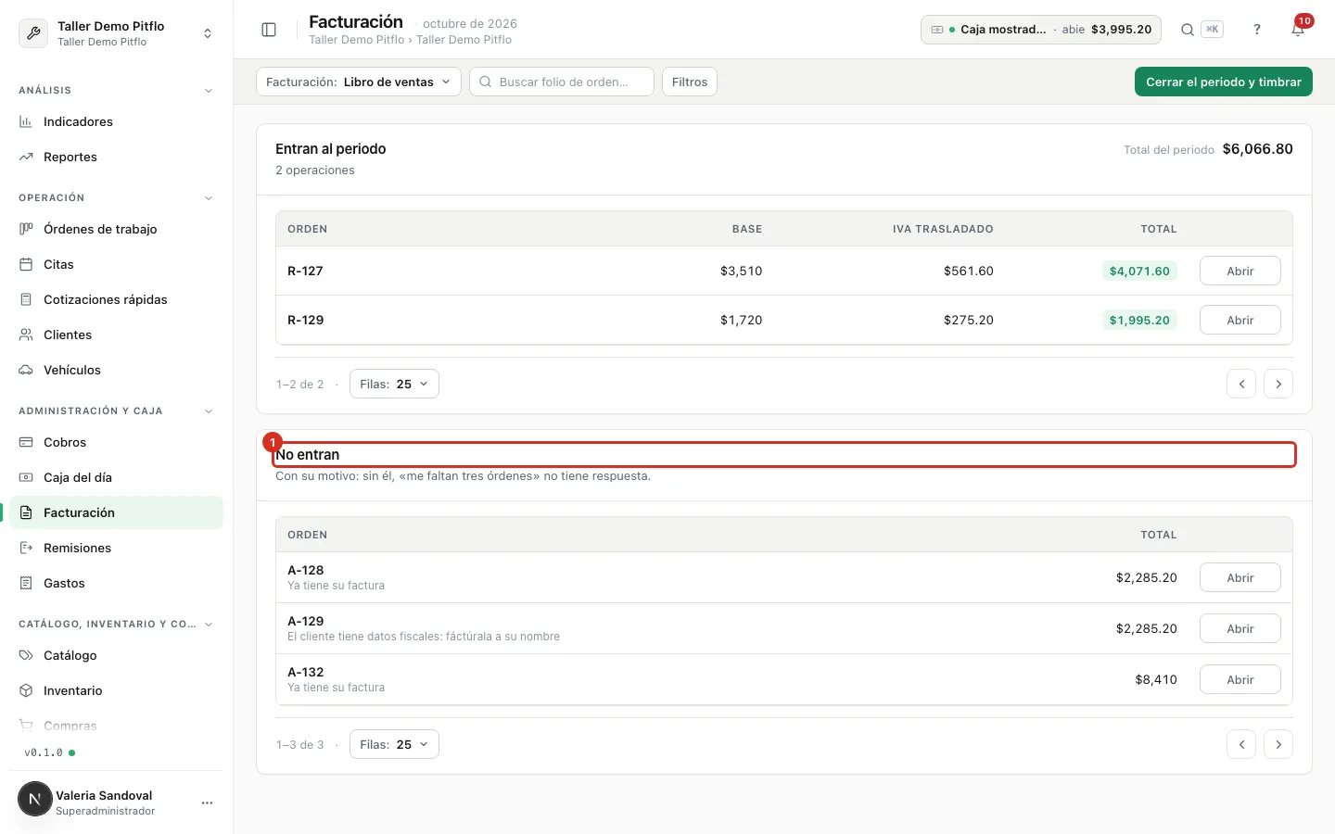Viewport: 1335px width, 834px height.
Task: Go to Gastos
Action: (116, 583)
